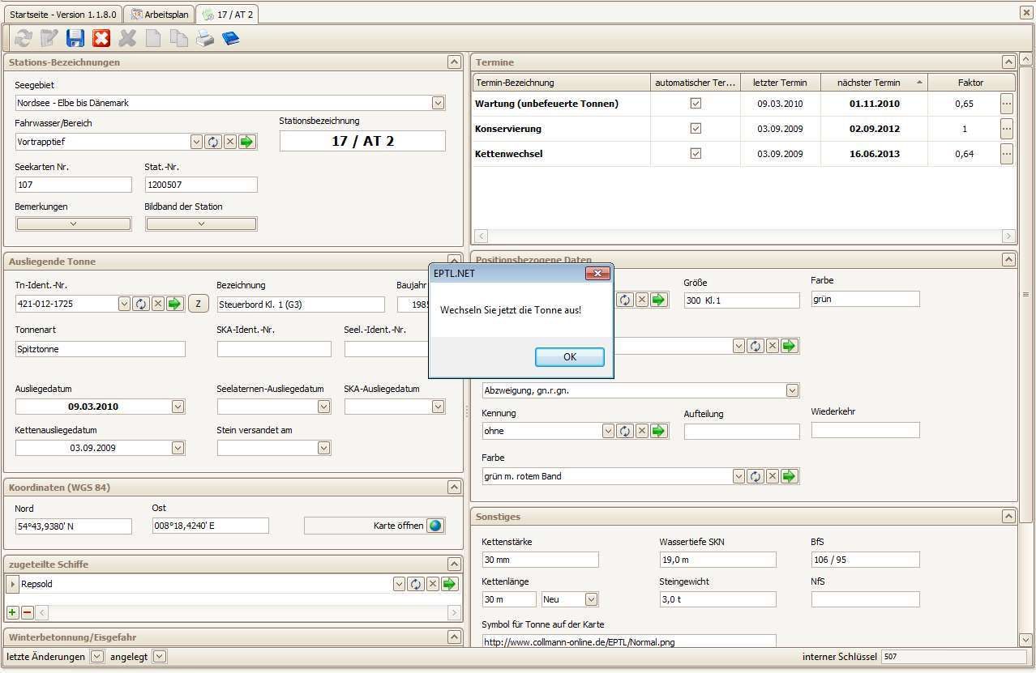Collapse the Sonstiges section

point(1008,516)
